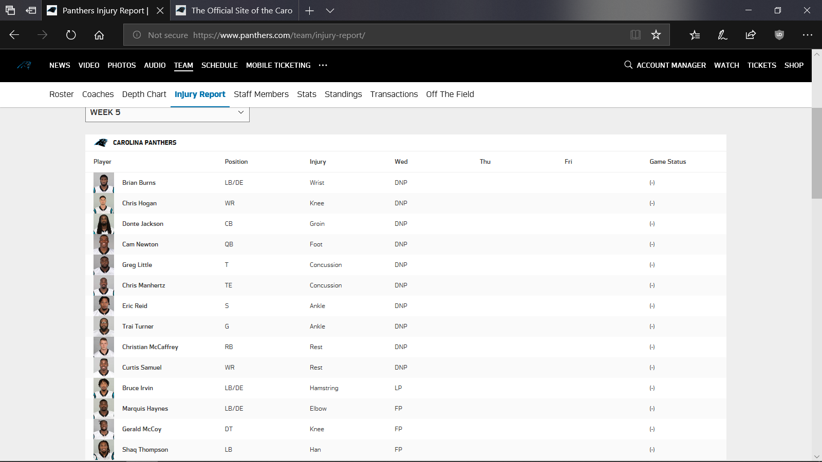Expand more nav items ellipsis
Viewport: 822px width, 462px height.
pos(323,65)
